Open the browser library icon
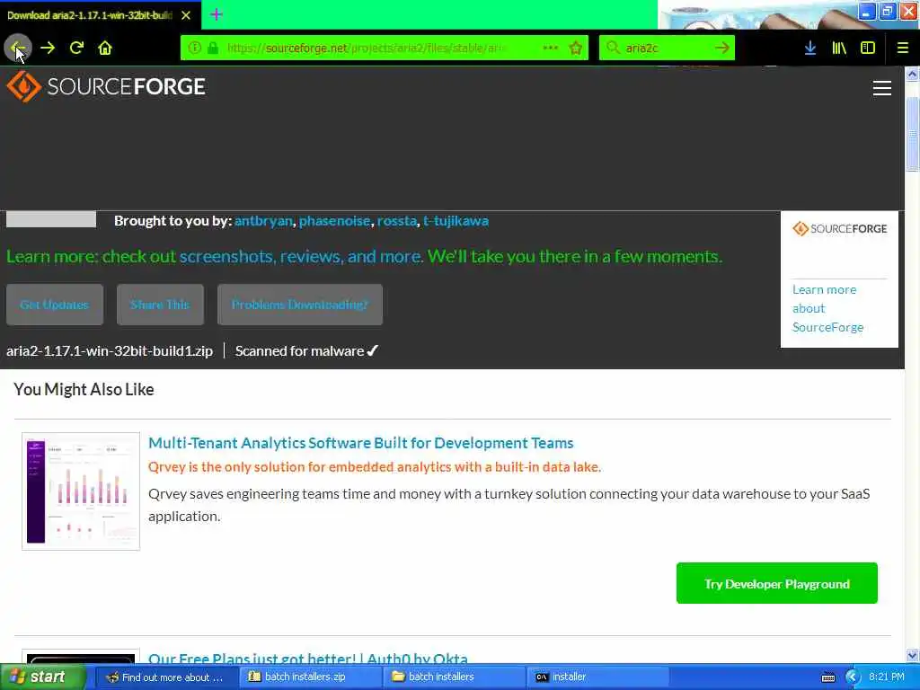Image resolution: width=920 pixels, height=690 pixels. (839, 49)
